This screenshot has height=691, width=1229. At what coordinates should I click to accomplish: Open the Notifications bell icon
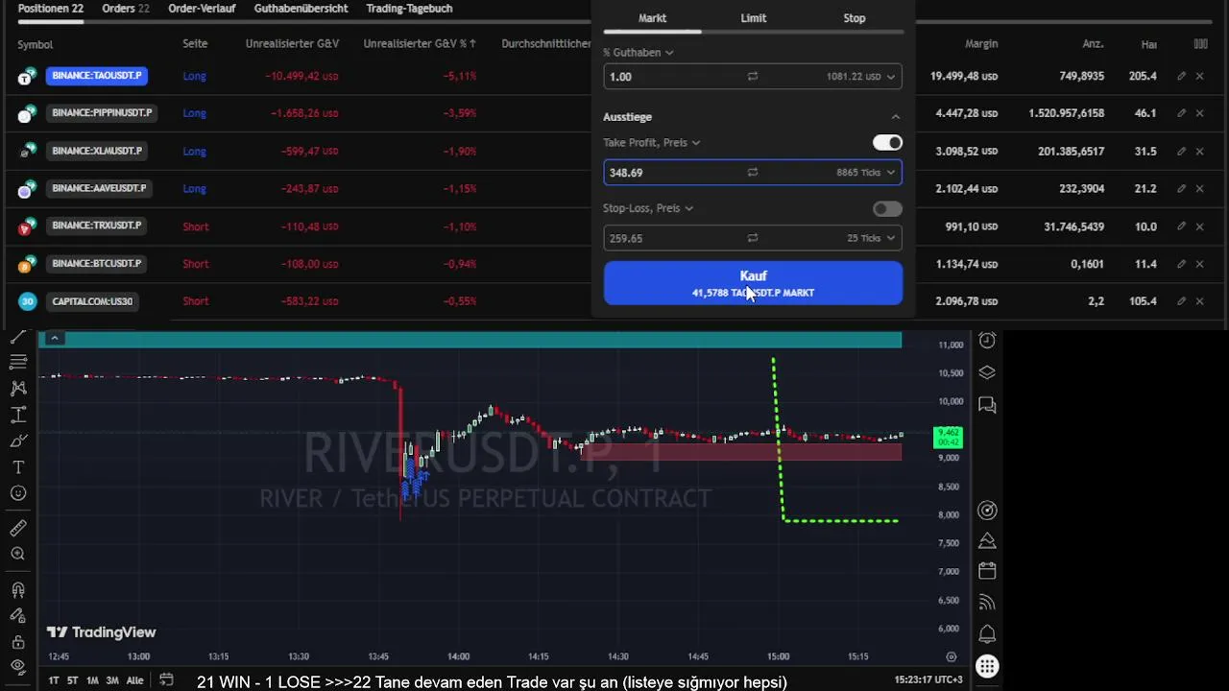click(x=987, y=634)
